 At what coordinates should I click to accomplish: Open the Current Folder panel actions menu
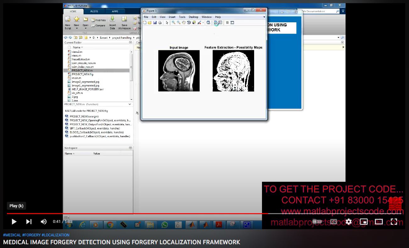[x=130, y=42]
